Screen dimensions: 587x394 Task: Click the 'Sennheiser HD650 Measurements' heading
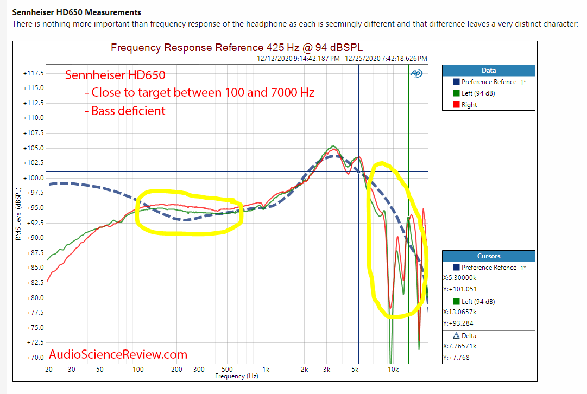77,12
